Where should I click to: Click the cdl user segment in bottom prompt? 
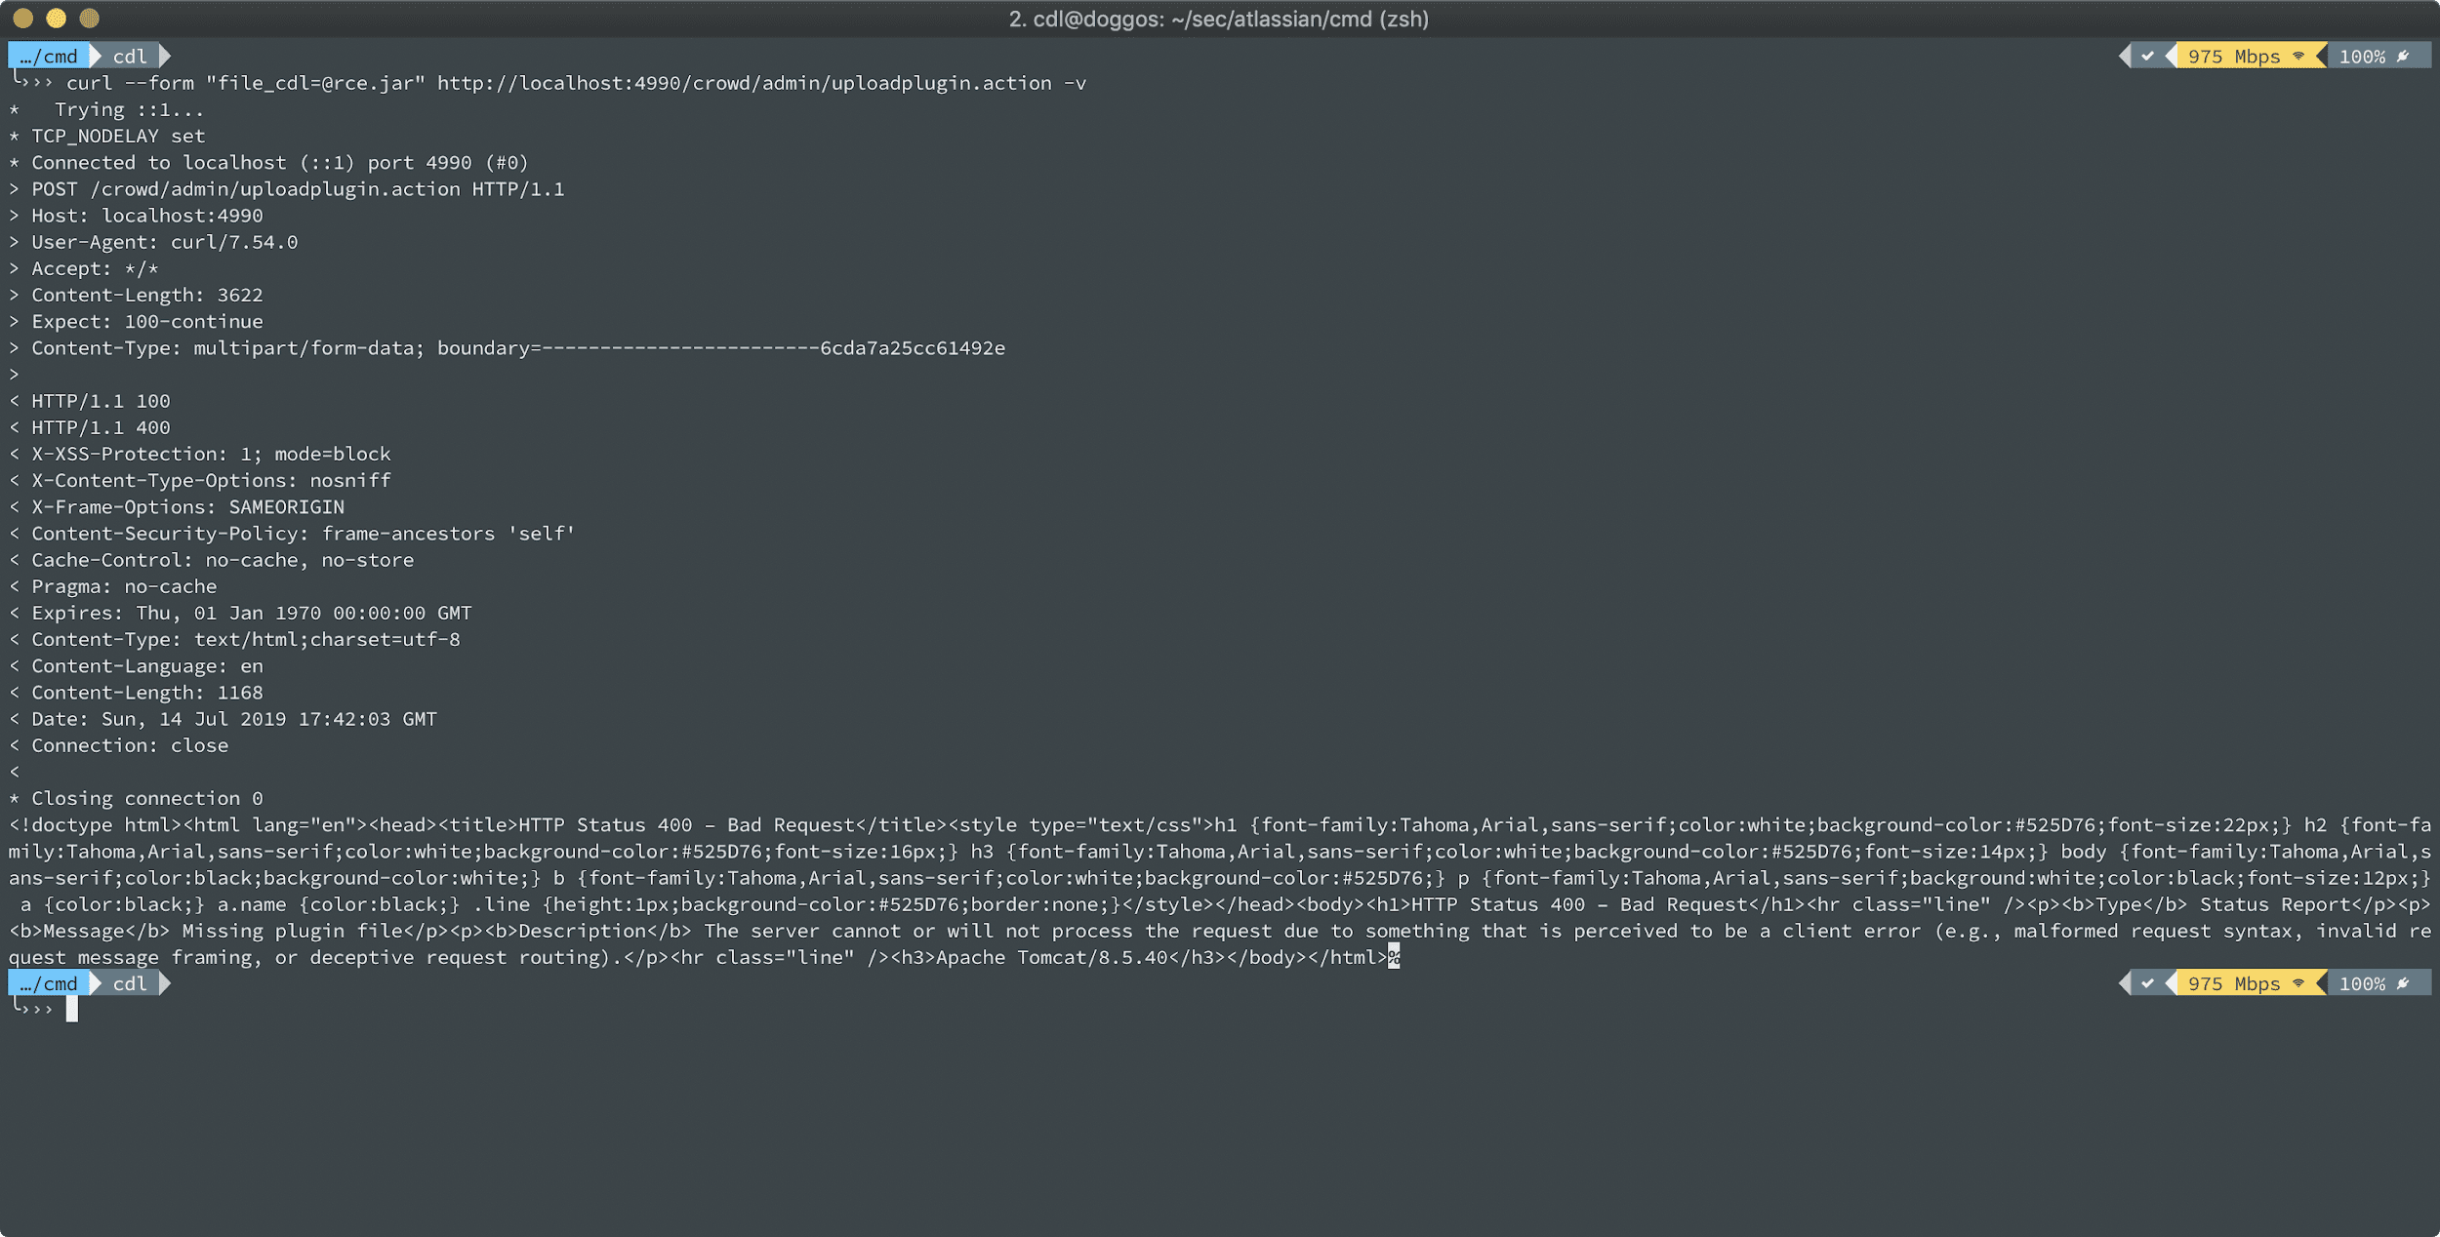[x=130, y=983]
